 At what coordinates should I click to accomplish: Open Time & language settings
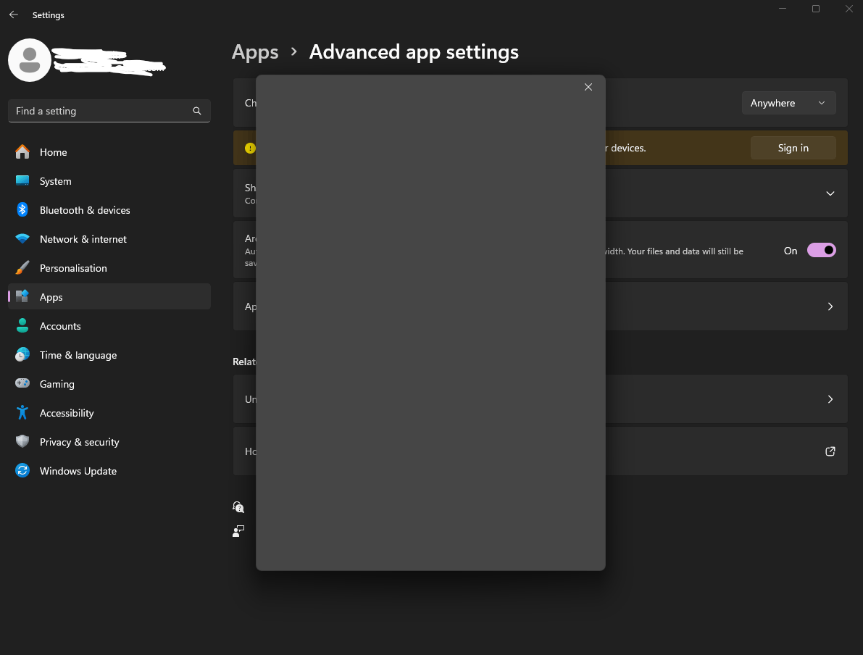tap(109, 355)
